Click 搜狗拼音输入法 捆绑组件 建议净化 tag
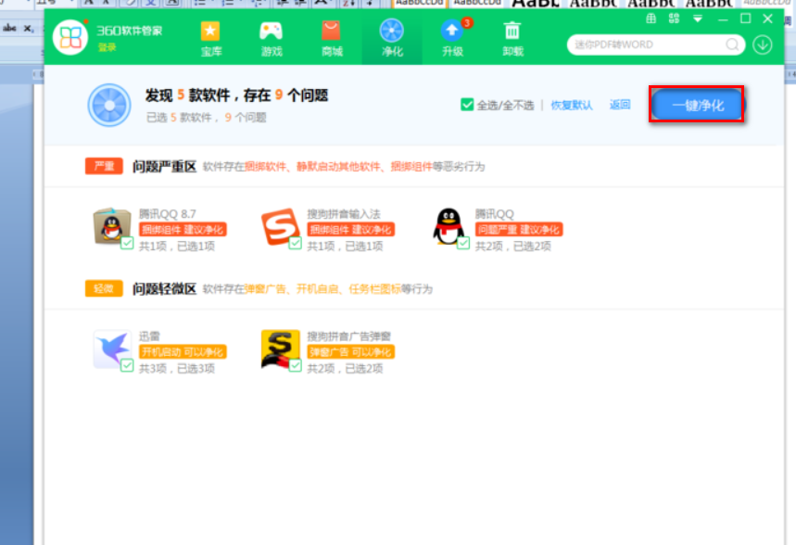This screenshot has width=796, height=545. pos(351,230)
